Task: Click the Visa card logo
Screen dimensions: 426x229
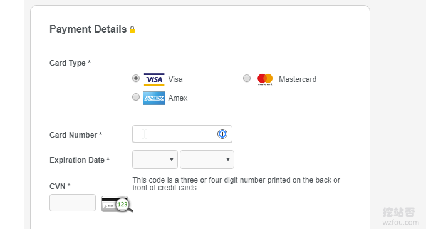Action: (x=154, y=79)
